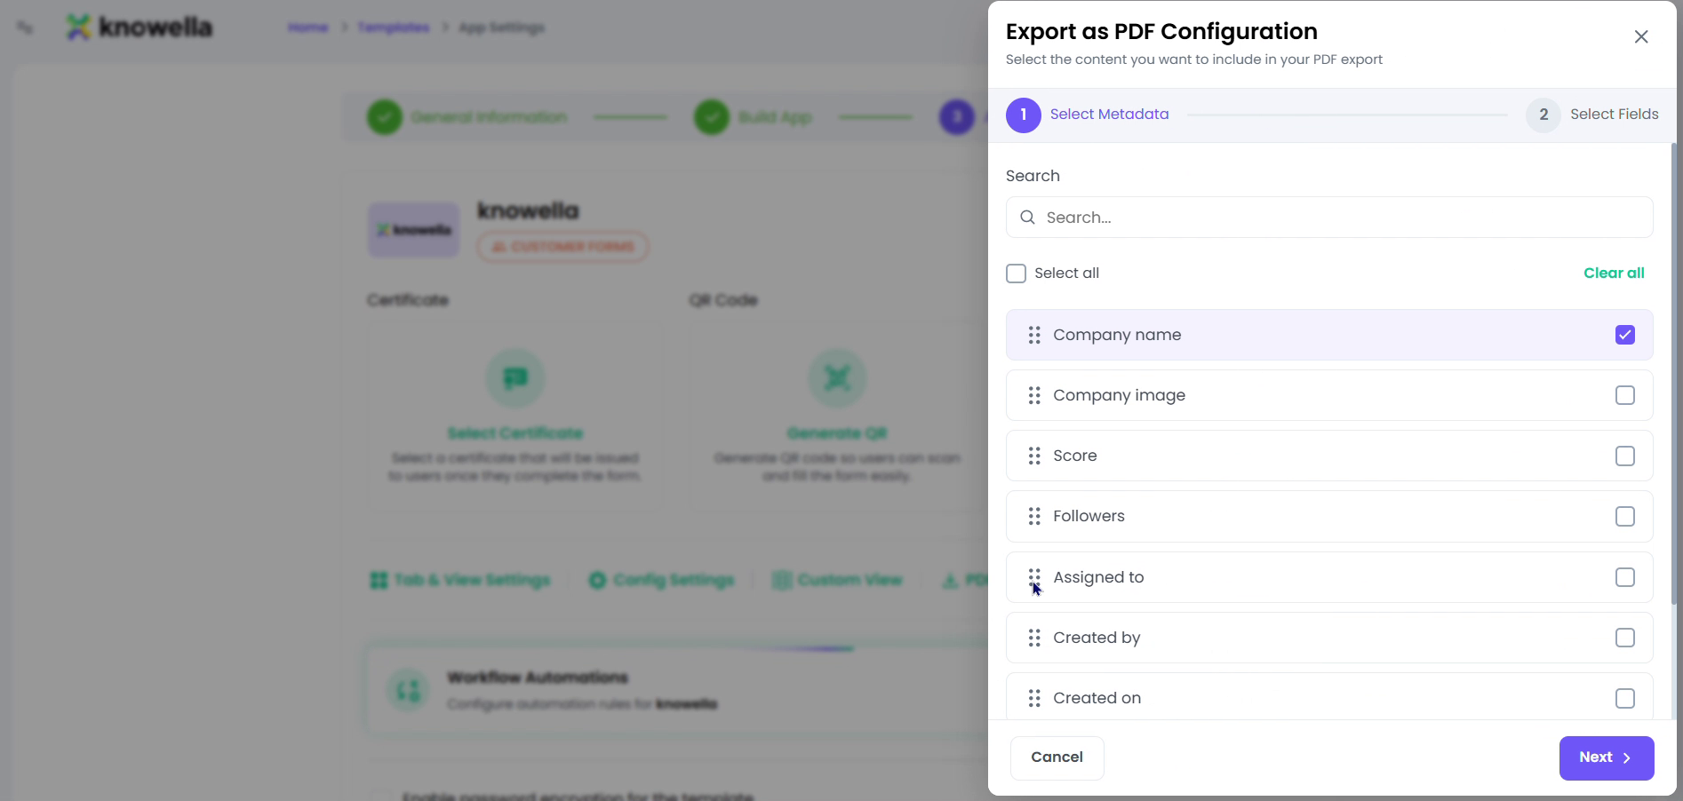Image resolution: width=1683 pixels, height=801 pixels.
Task: Tick the Select all checkbox
Action: coord(1016,274)
